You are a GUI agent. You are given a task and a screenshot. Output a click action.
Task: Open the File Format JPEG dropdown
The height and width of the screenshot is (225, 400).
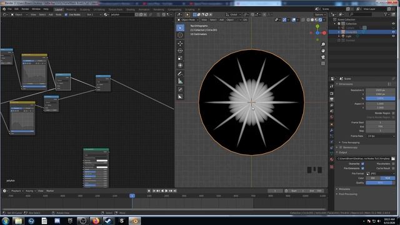[x=381, y=174]
